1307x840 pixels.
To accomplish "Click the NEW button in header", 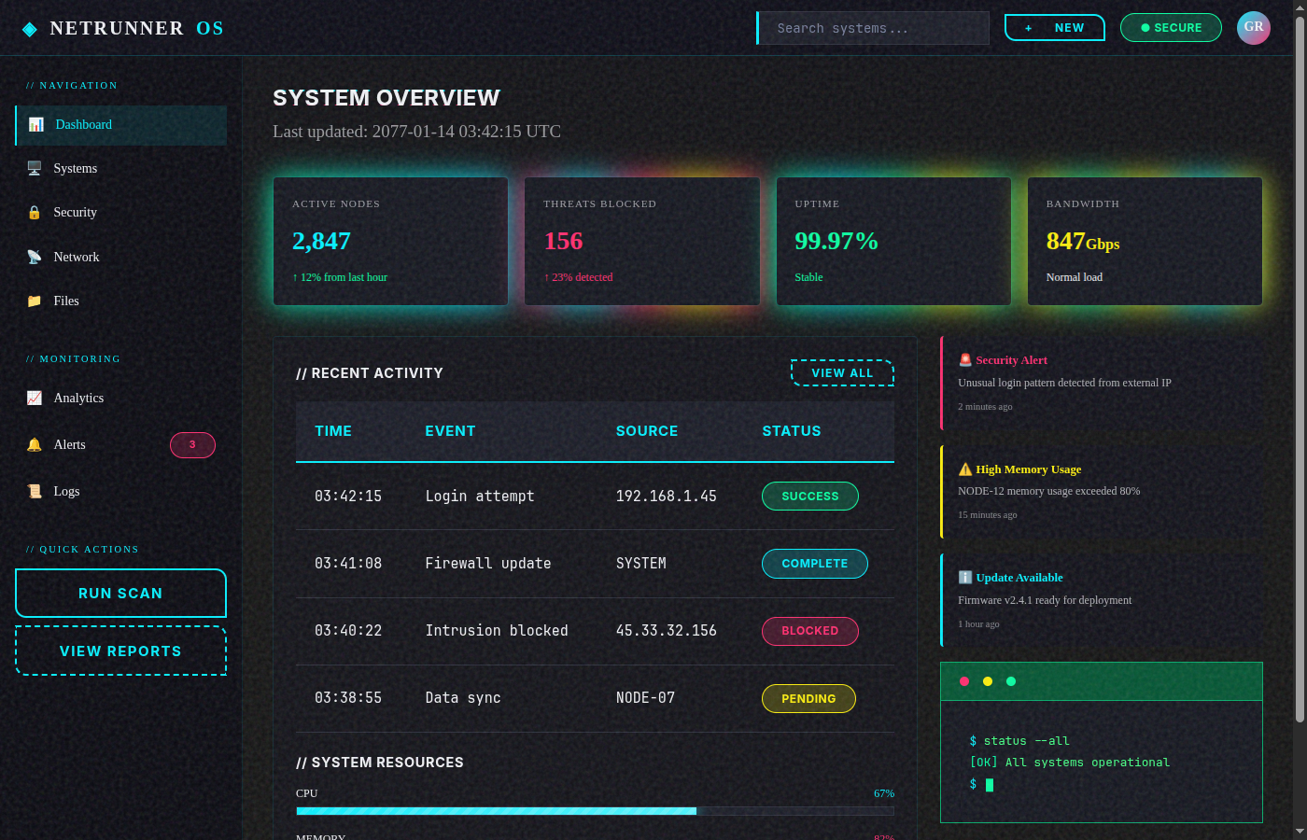I will pos(1055,28).
